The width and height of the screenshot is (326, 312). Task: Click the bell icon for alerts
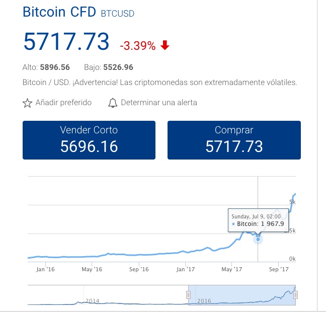click(x=113, y=103)
